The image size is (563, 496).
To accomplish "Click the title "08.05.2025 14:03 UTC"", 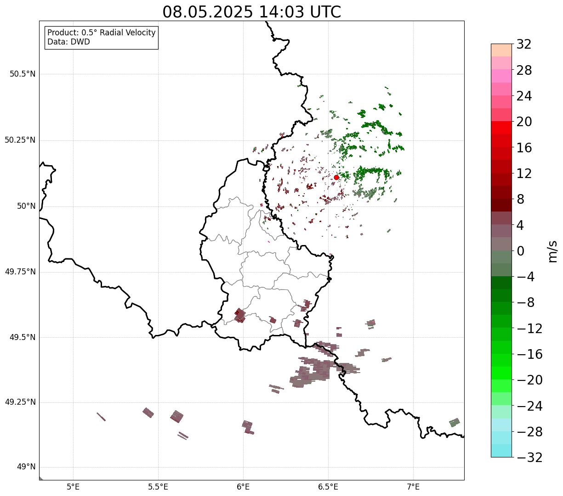I will (252, 12).
